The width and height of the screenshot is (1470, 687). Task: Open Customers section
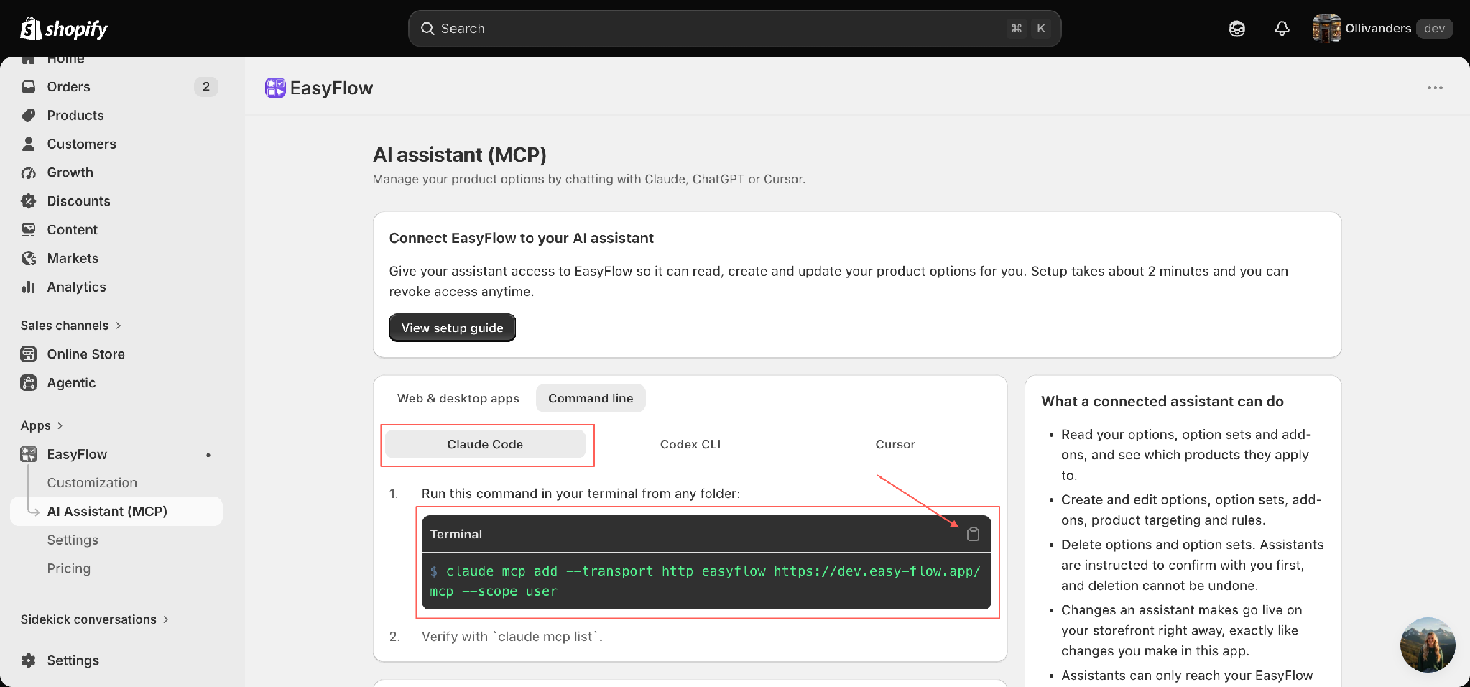click(81, 144)
